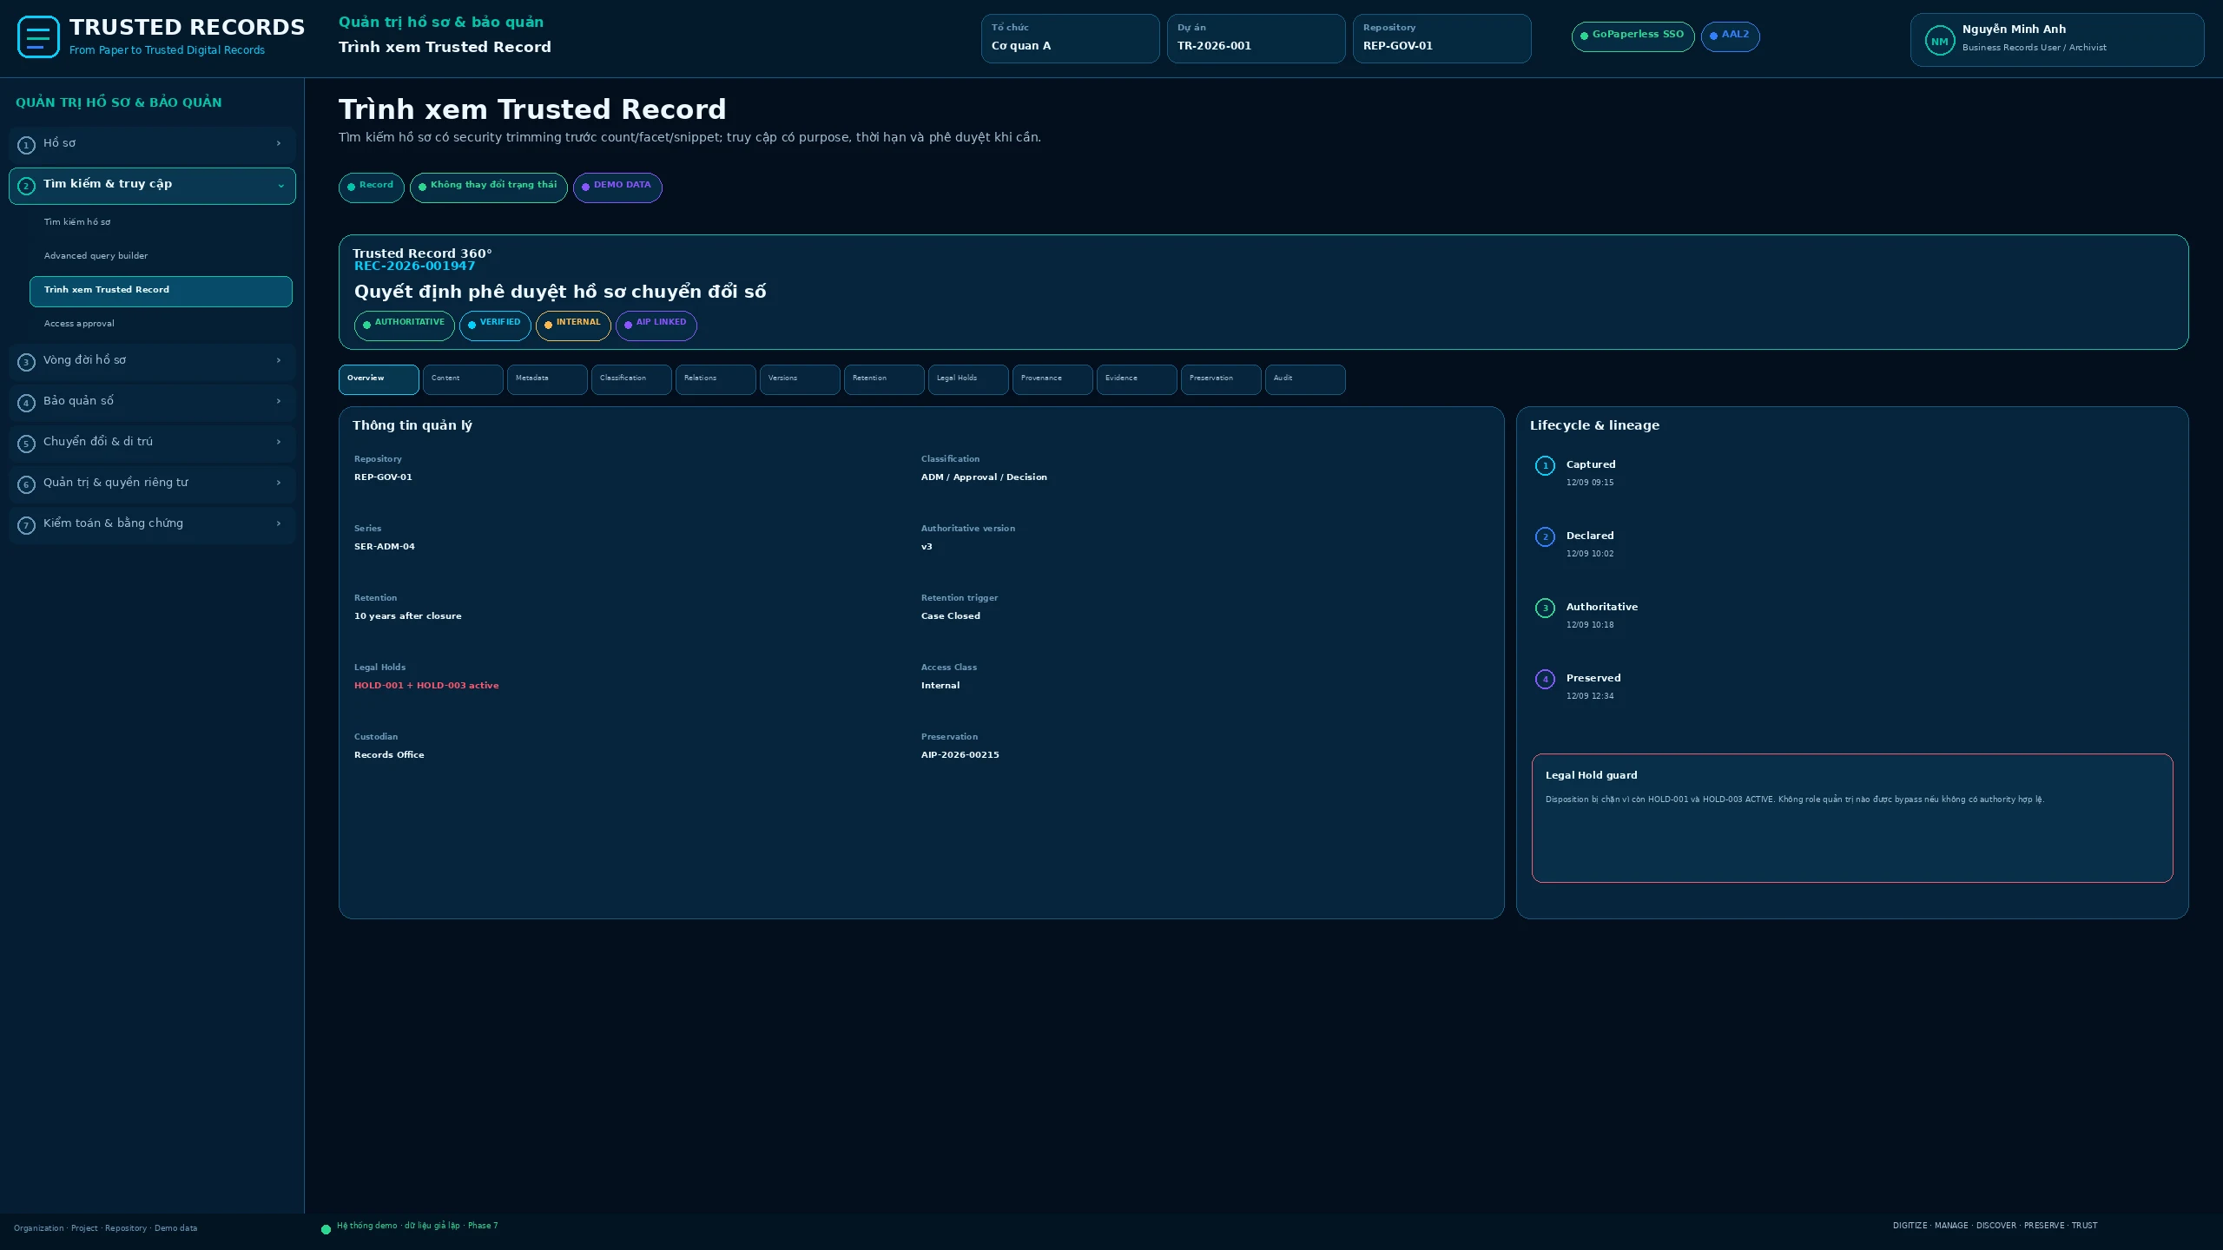Click custodian value Records Office
This screenshot has height=1250, width=2223.
[x=389, y=755]
